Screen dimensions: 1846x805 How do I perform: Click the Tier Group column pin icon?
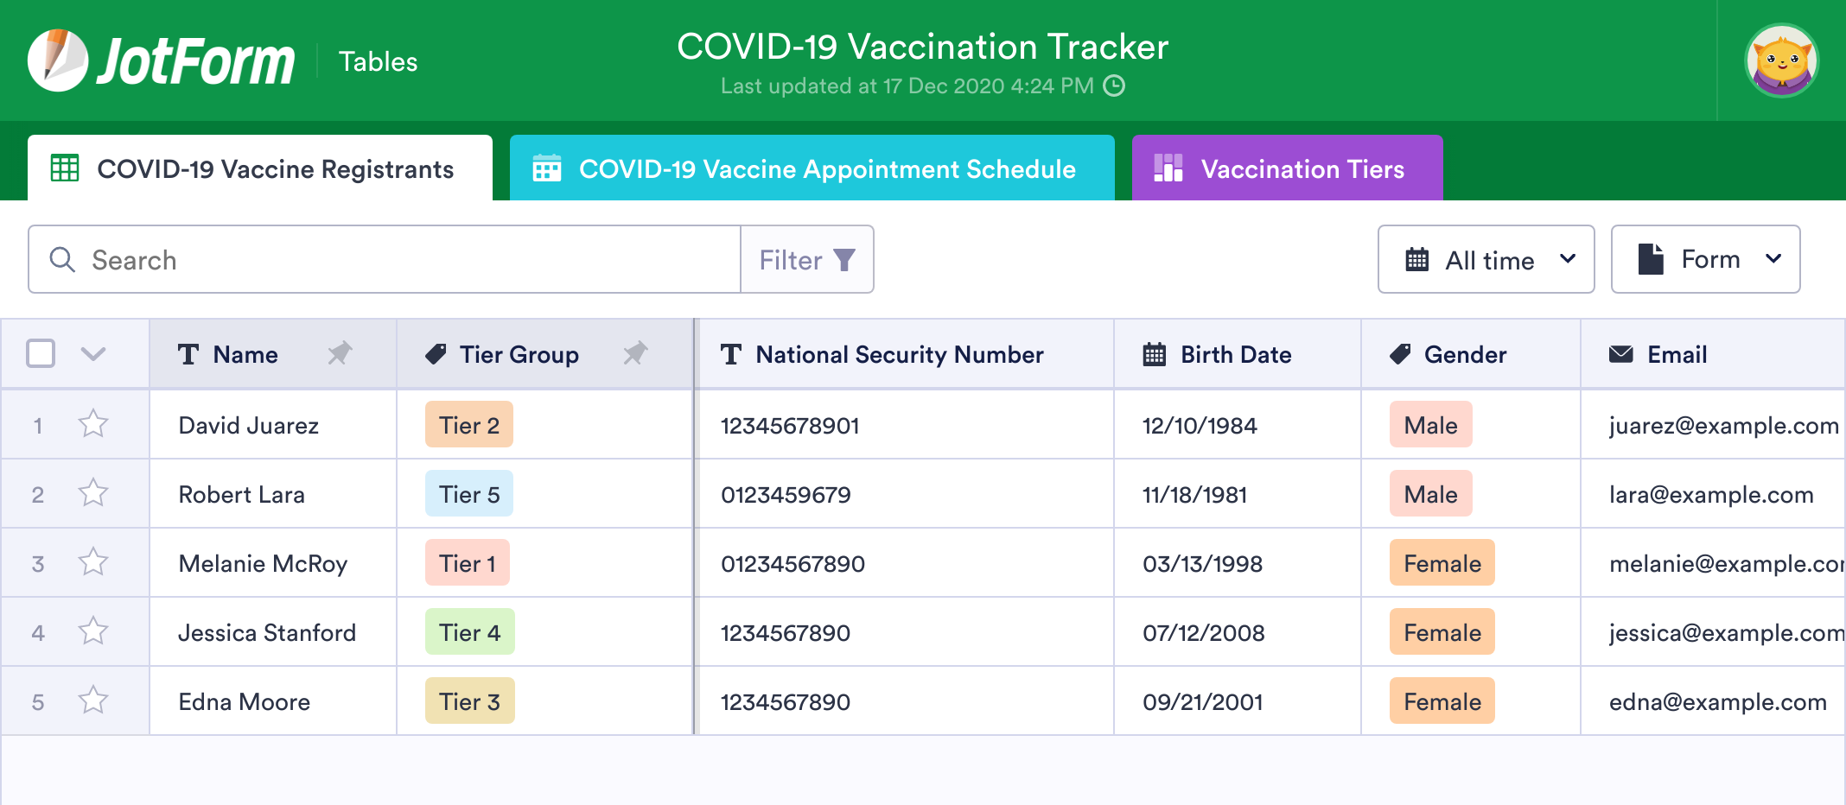[x=635, y=353]
